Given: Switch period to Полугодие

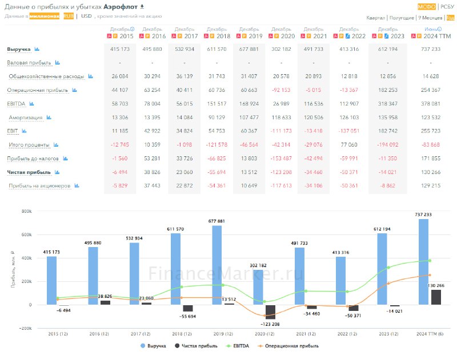Looking at the screenshot, I should 402,18.
